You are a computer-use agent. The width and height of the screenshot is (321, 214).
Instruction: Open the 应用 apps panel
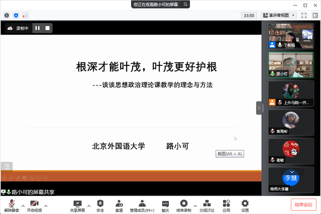tap(227, 203)
